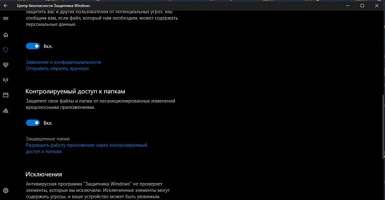Open Device performance & health heart icon
Image resolution: width=385 pixels, height=200 pixels.
[5, 65]
